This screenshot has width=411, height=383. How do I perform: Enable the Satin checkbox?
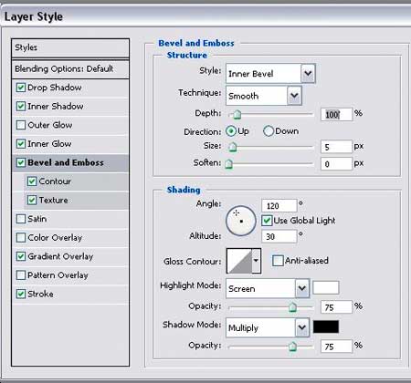[x=21, y=219]
